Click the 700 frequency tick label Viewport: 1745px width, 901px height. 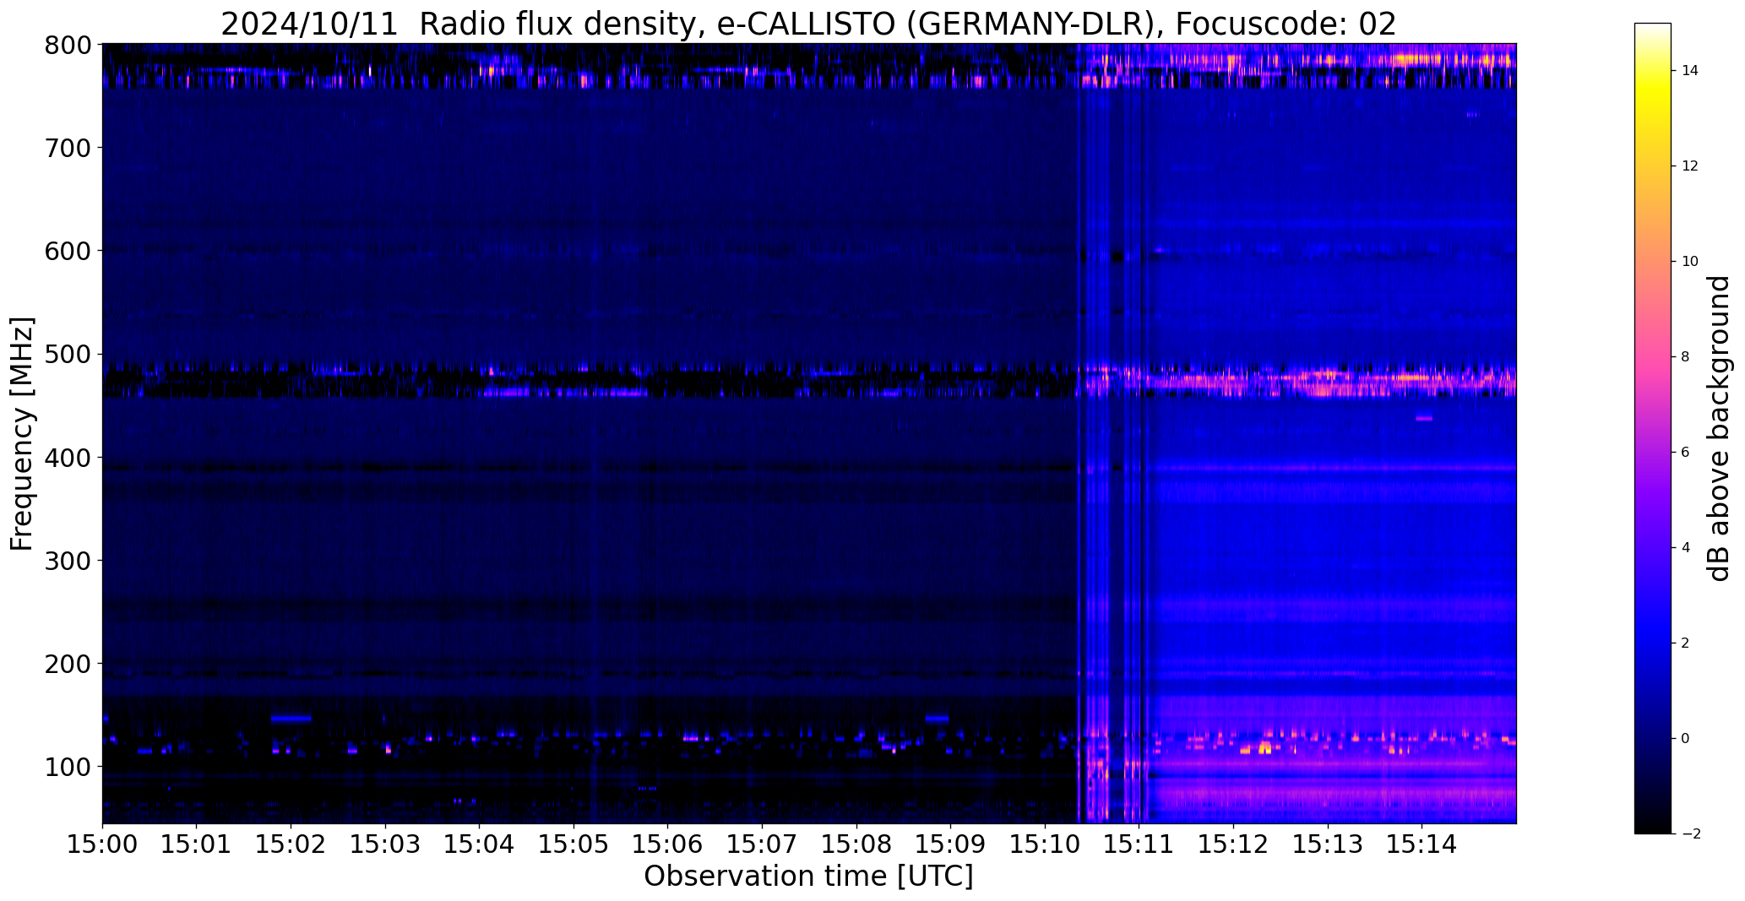(x=67, y=148)
